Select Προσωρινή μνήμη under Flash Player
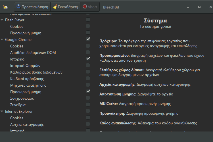 click(x=26, y=33)
